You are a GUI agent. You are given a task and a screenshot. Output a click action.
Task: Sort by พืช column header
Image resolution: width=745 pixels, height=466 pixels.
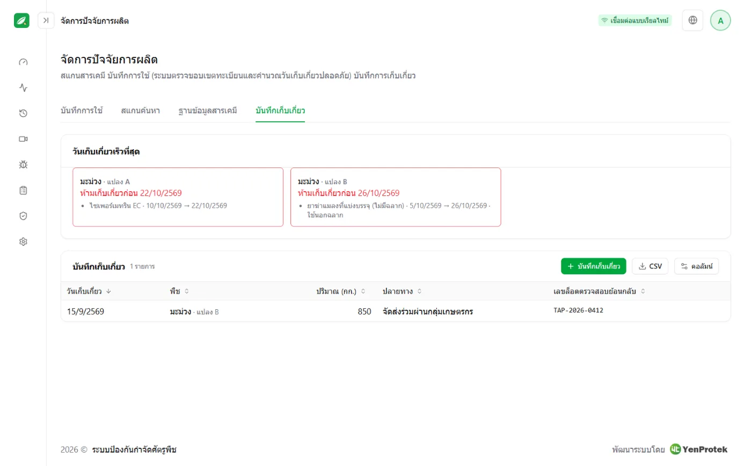pos(179,292)
